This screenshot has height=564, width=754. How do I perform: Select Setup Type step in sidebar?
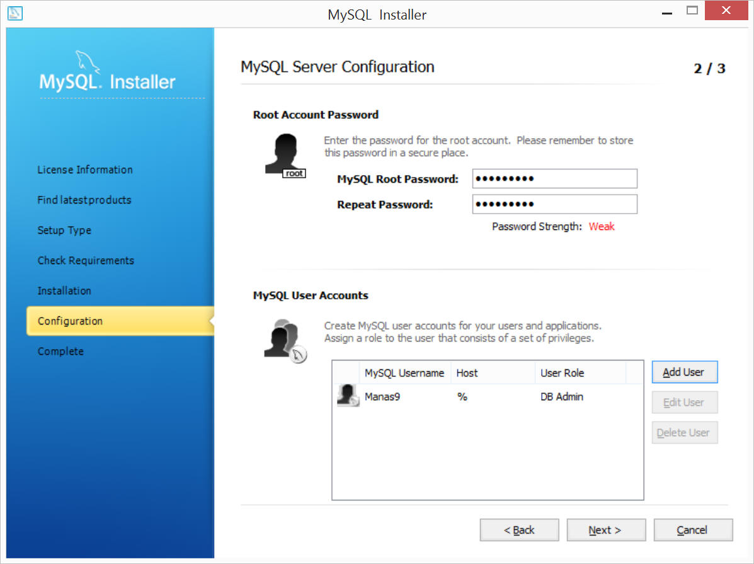(x=64, y=230)
